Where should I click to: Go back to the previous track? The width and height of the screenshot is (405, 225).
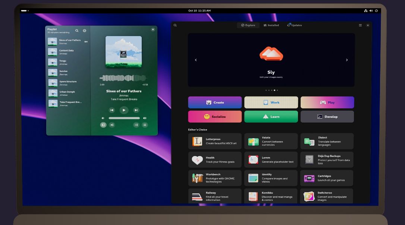tap(112, 110)
